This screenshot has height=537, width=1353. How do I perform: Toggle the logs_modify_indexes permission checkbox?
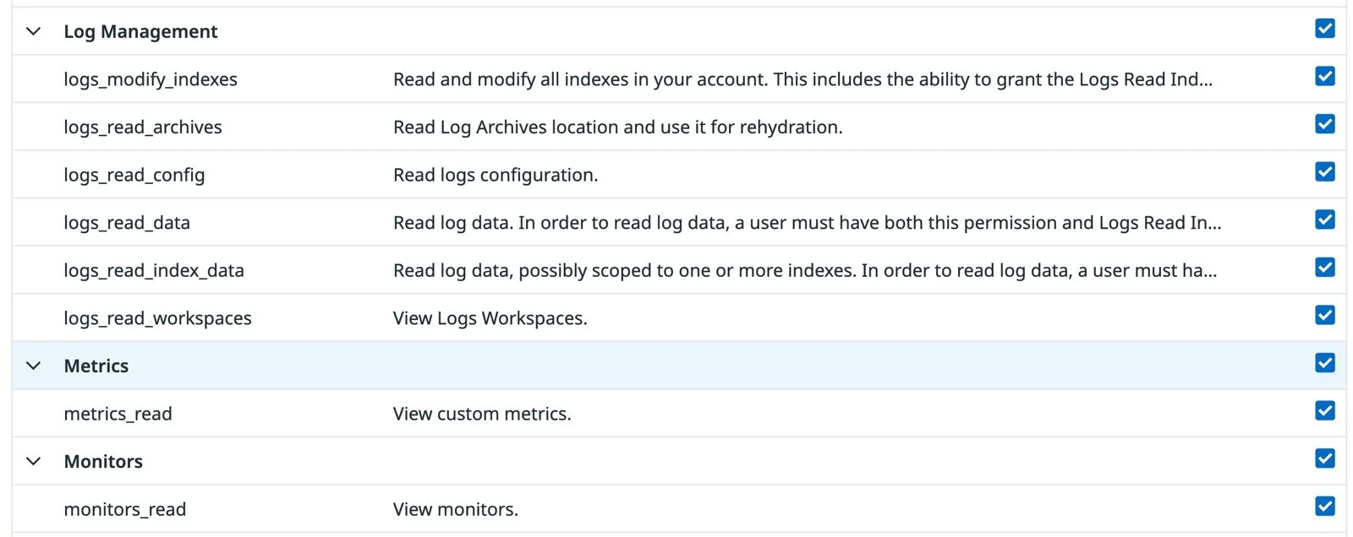[1325, 77]
